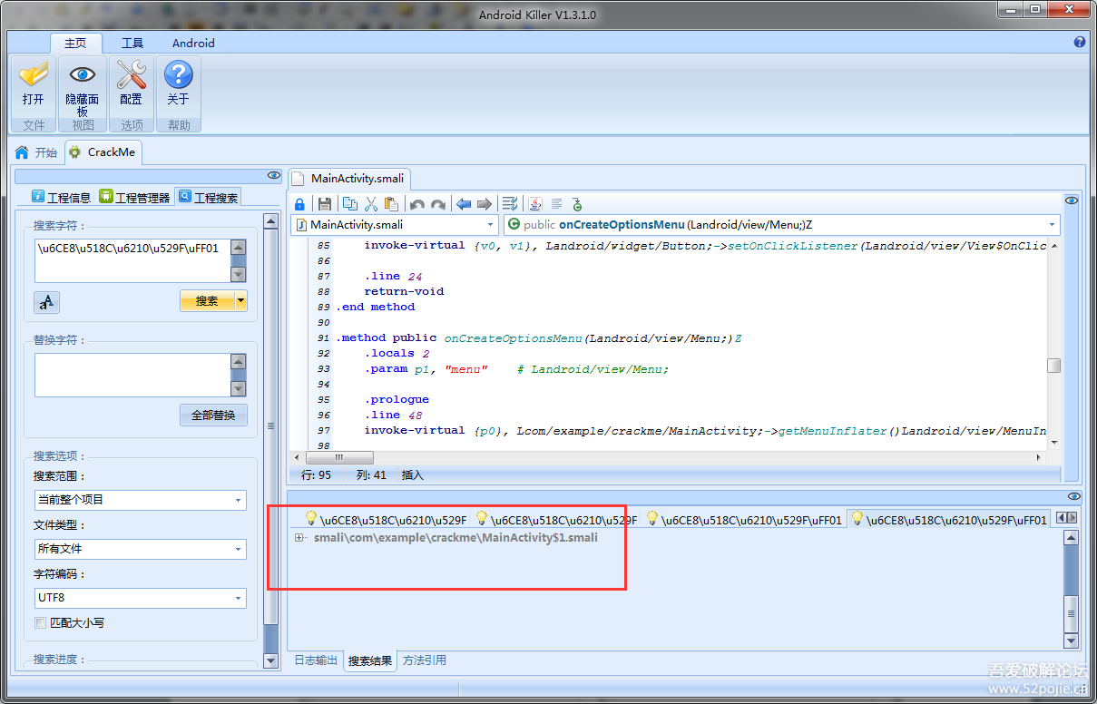1097x704 pixels.
Task: Switch to the Log Output (日志输出) tab
Action: (x=315, y=660)
